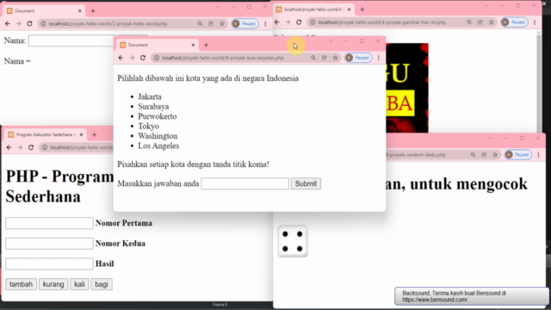
Task: Click forward arrow in quiz window
Action: coord(132,58)
